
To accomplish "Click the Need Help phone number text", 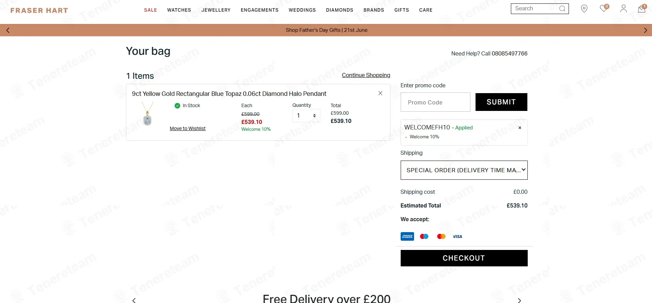I will (x=510, y=53).
